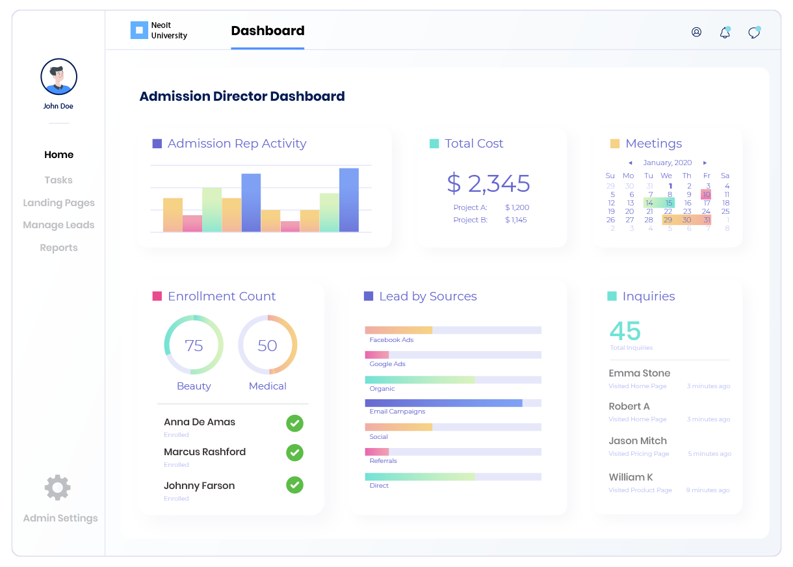
Task: Open the user profile icon in header
Action: [696, 32]
